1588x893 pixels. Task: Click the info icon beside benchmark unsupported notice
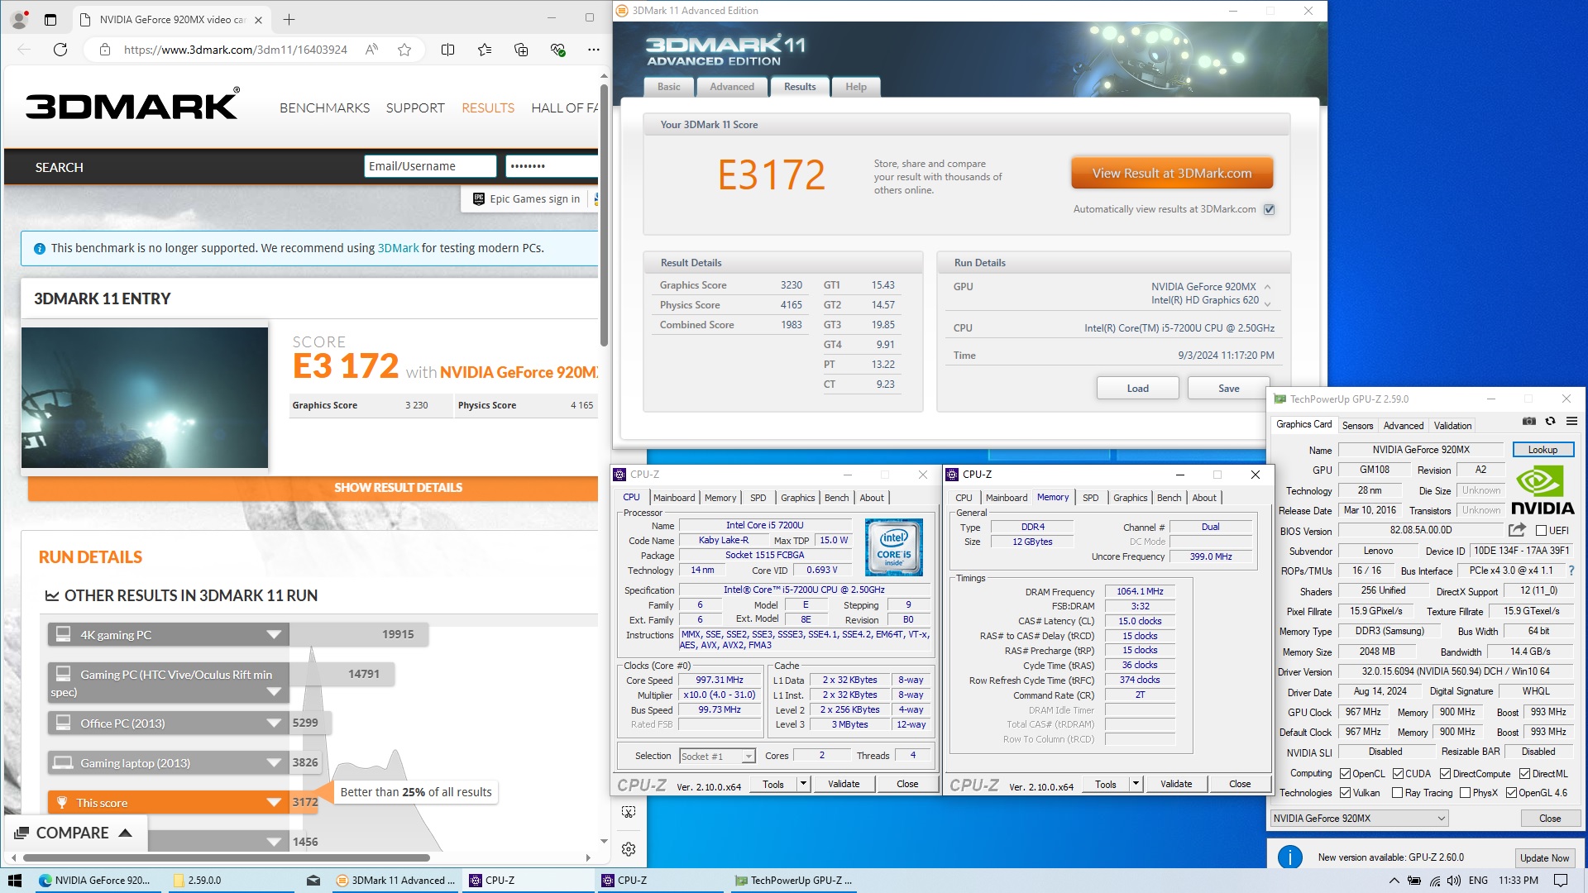coord(40,248)
